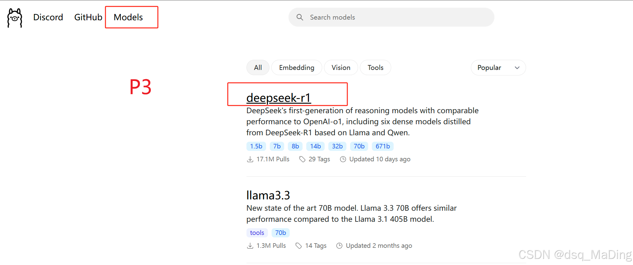Click the Updated 2 months ago text
This screenshot has height=265, width=633.
(x=379, y=246)
